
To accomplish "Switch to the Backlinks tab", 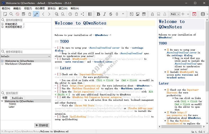I will [17, 98].
